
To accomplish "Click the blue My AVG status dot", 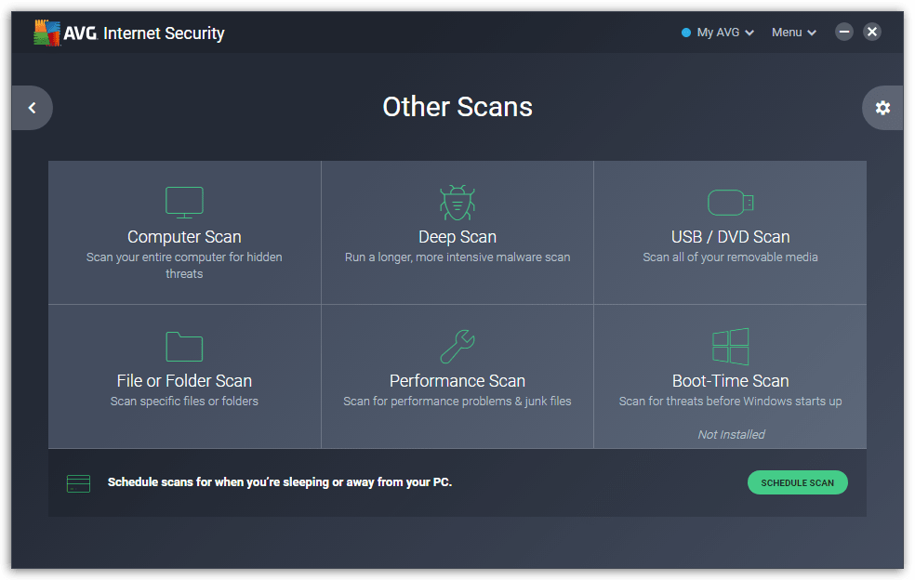I will (685, 33).
